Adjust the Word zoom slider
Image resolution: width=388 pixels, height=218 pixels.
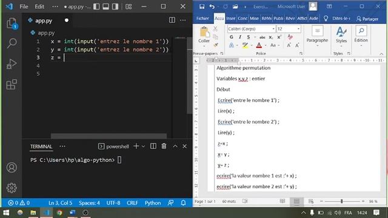[342, 202]
